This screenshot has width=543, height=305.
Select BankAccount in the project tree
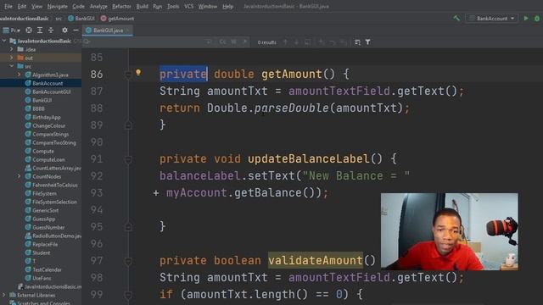tap(48, 83)
